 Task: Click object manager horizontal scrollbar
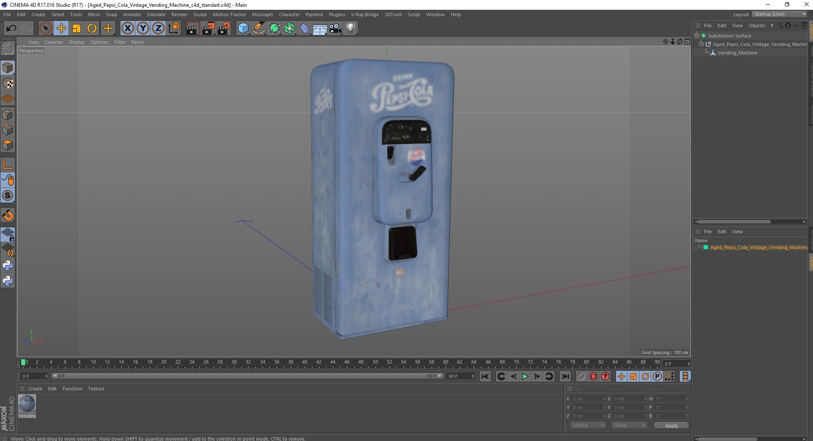[x=734, y=222]
